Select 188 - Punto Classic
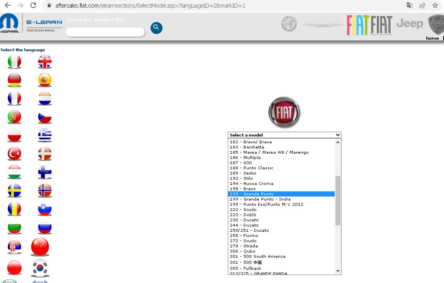444x283 pixels. coord(281,168)
